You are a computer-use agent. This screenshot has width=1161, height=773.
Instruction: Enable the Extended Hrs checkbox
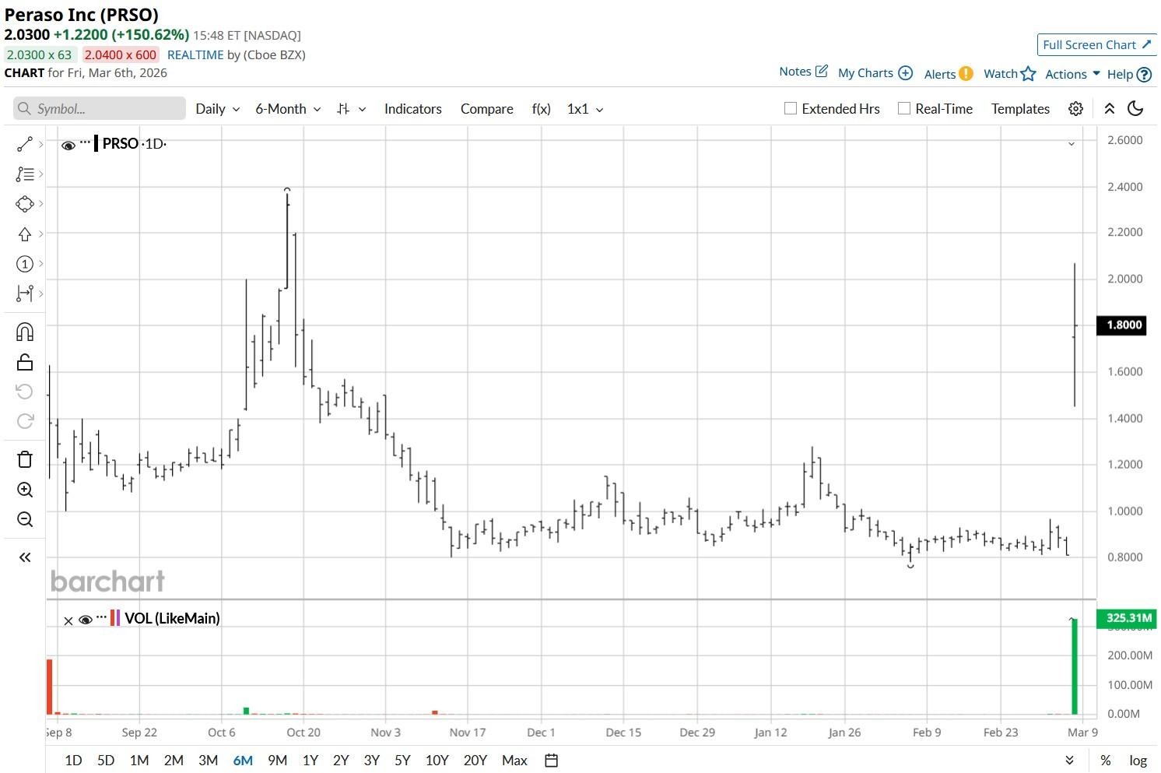tap(791, 109)
